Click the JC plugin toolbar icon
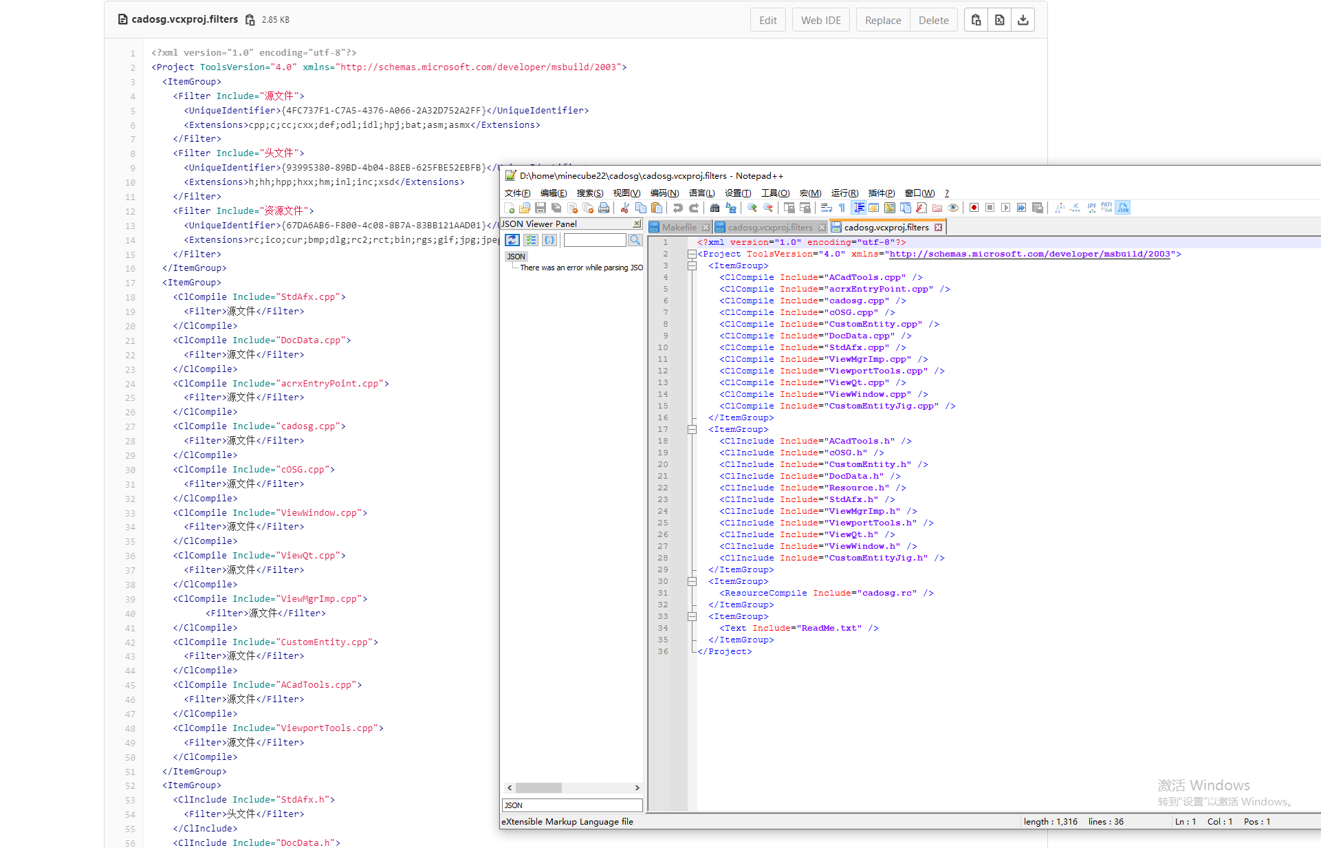The image size is (1321, 848). pyautogui.click(x=1076, y=208)
